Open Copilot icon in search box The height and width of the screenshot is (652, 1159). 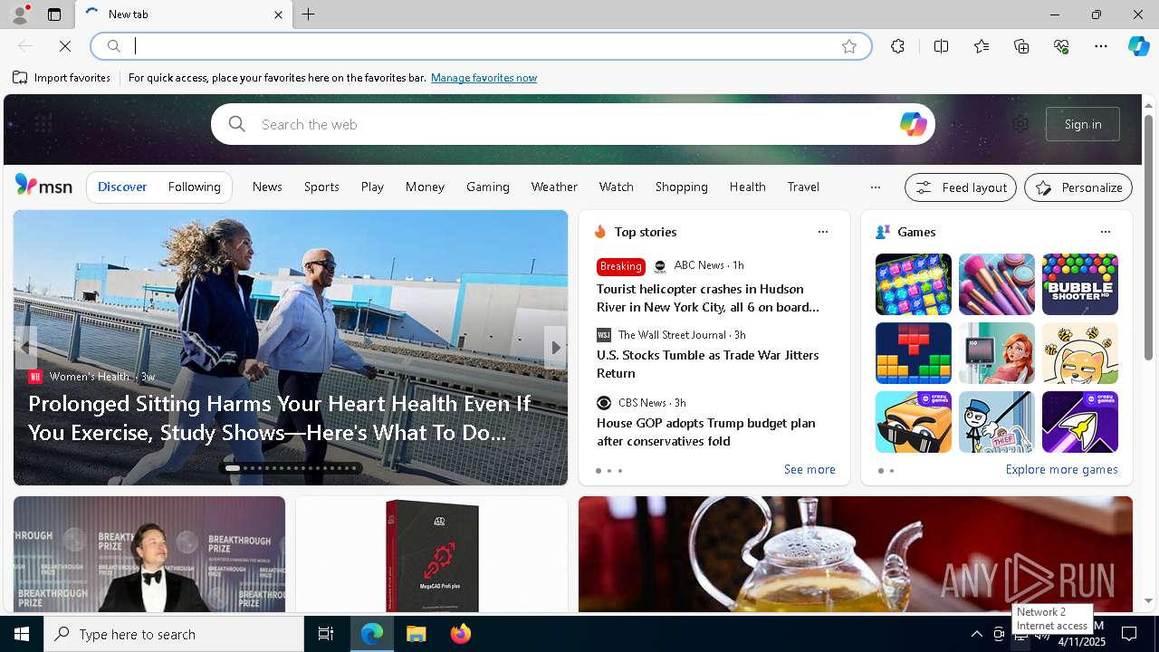click(x=913, y=124)
